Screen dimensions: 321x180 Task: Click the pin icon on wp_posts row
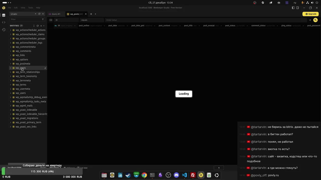click(45, 68)
